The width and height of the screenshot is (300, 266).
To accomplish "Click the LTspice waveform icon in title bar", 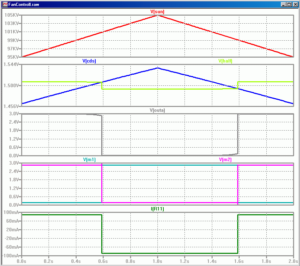I will [x=5, y=4].
